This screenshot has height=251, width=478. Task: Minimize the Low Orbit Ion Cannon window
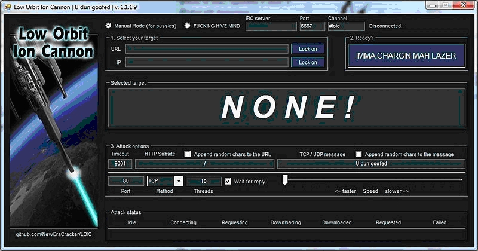[x=432, y=5]
